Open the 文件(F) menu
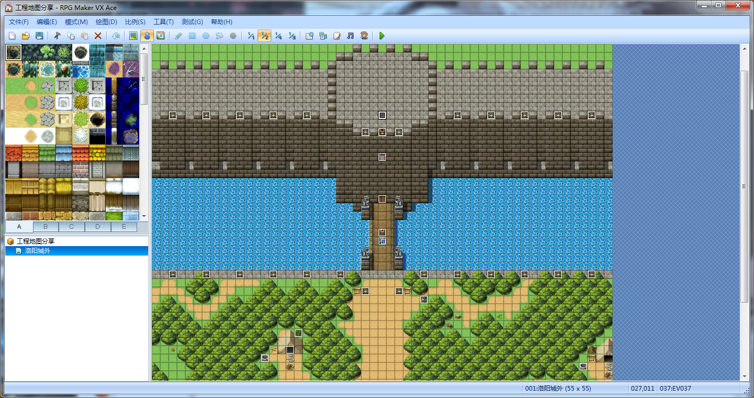The height and width of the screenshot is (398, 754). click(19, 22)
